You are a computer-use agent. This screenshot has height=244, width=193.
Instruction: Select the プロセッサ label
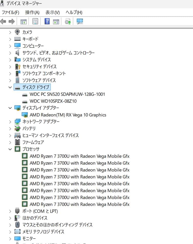[31, 149]
